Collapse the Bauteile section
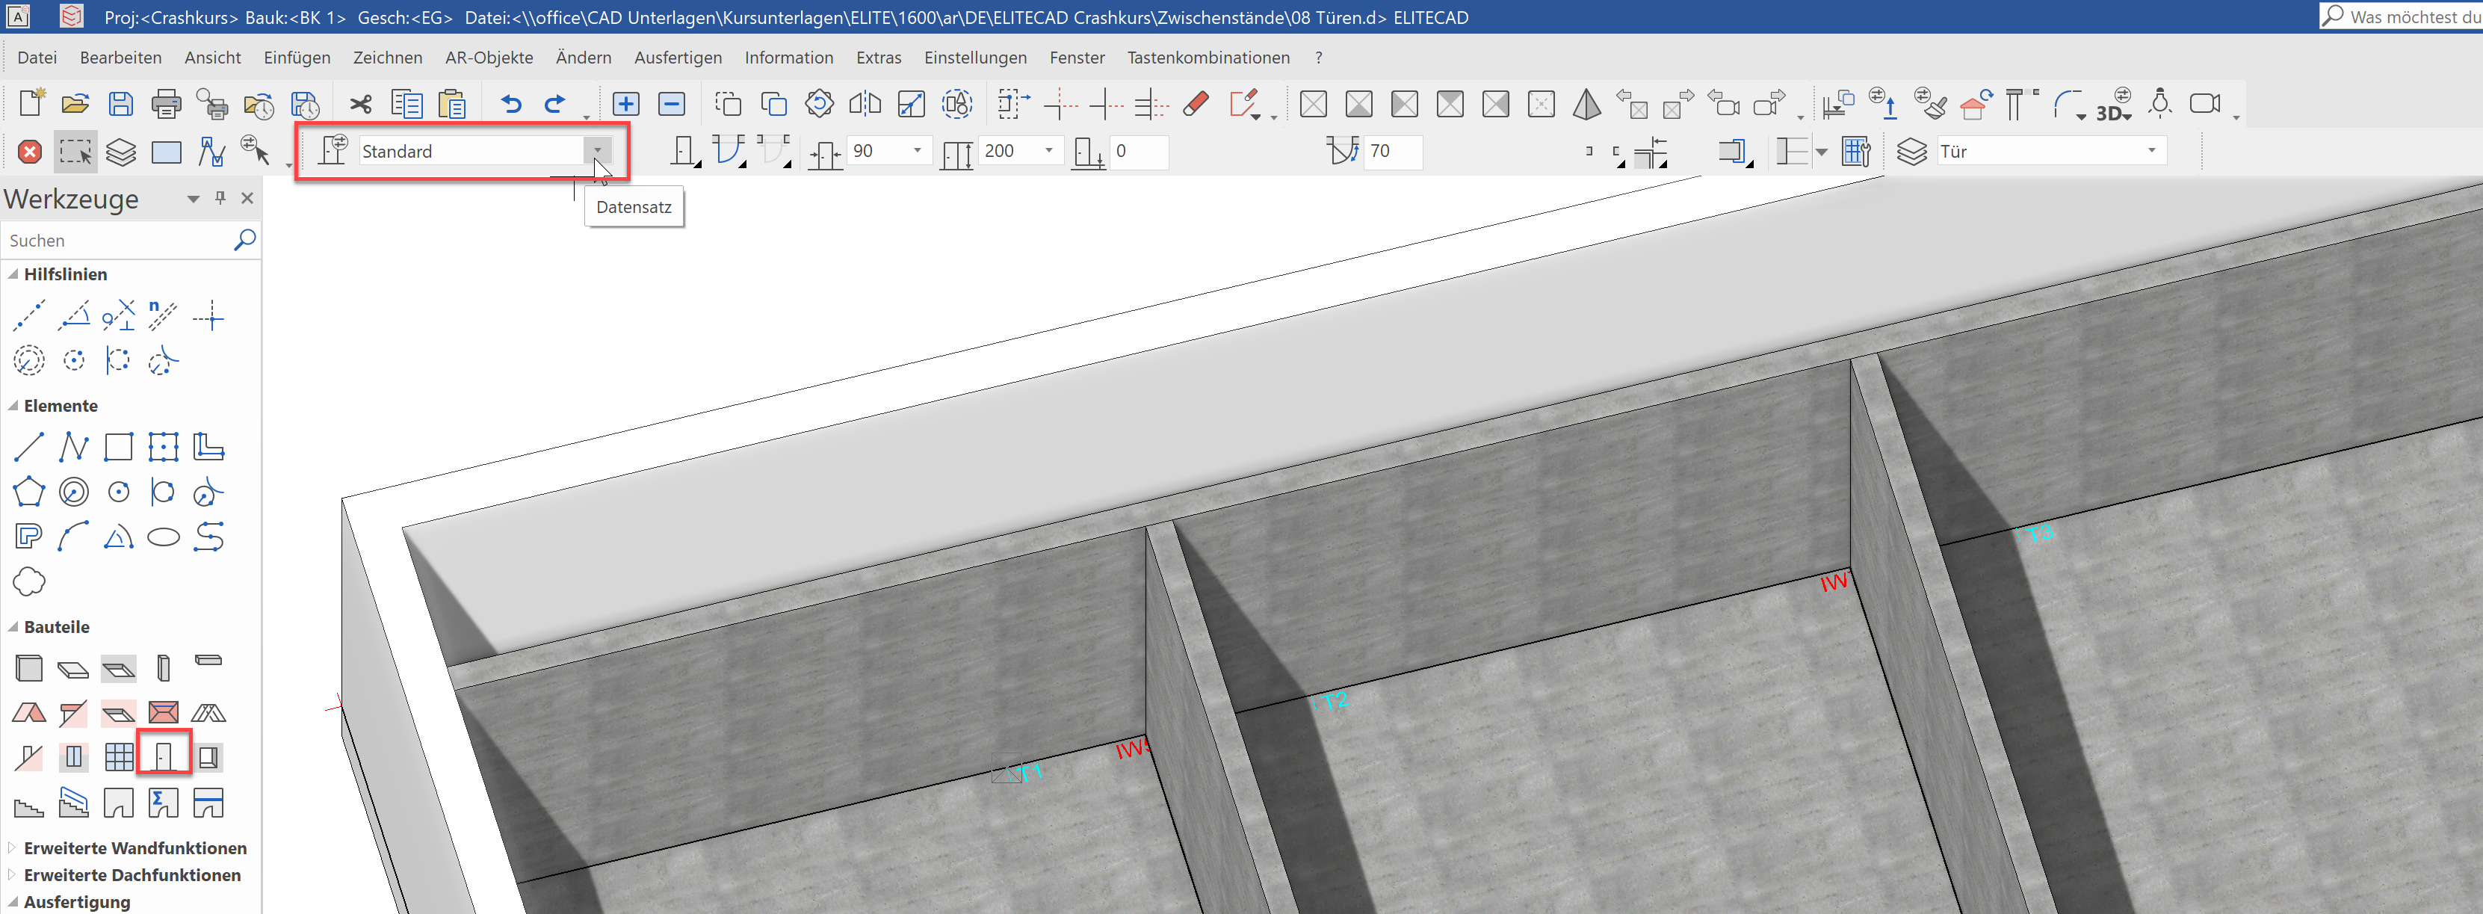The height and width of the screenshot is (914, 2483). point(13,627)
